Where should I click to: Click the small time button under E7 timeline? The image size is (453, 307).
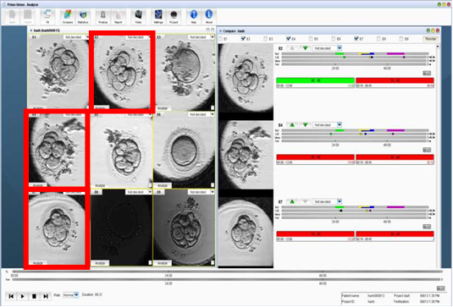pos(427,227)
